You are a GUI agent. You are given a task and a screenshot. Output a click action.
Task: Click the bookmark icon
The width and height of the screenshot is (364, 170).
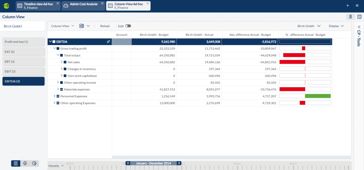pyautogui.click(x=350, y=17)
